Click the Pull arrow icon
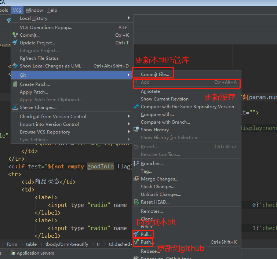This screenshot has height=259, width=277. pos(136,234)
